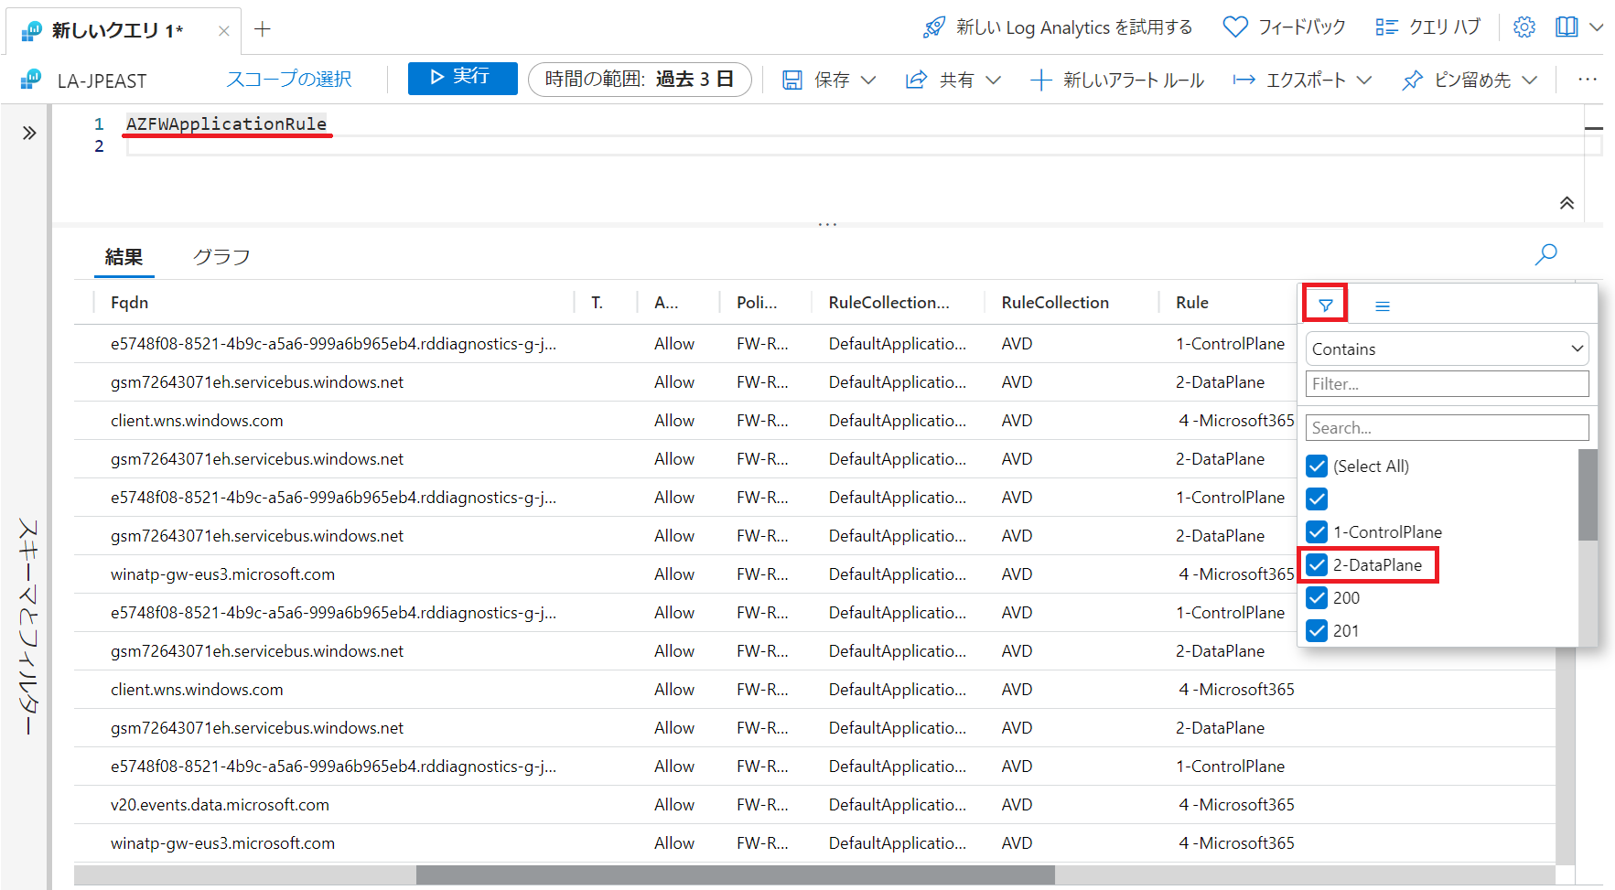This screenshot has height=890, width=1615.
Task: Collapse the query editor with double chevron
Action: click(x=1567, y=203)
